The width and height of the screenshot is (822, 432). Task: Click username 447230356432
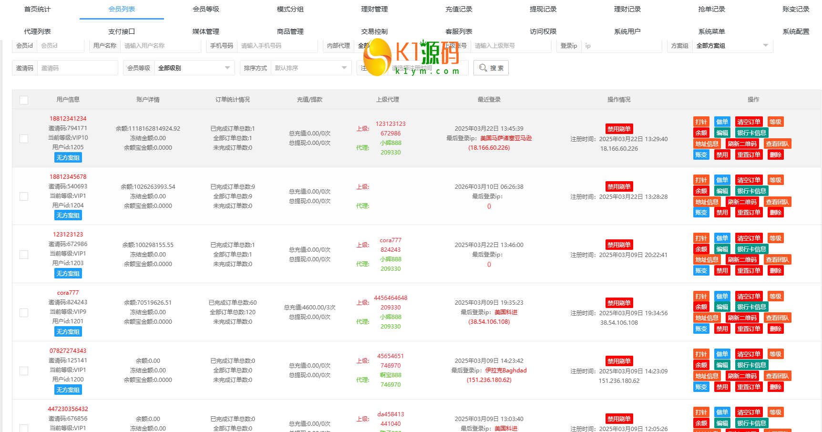coord(68,409)
